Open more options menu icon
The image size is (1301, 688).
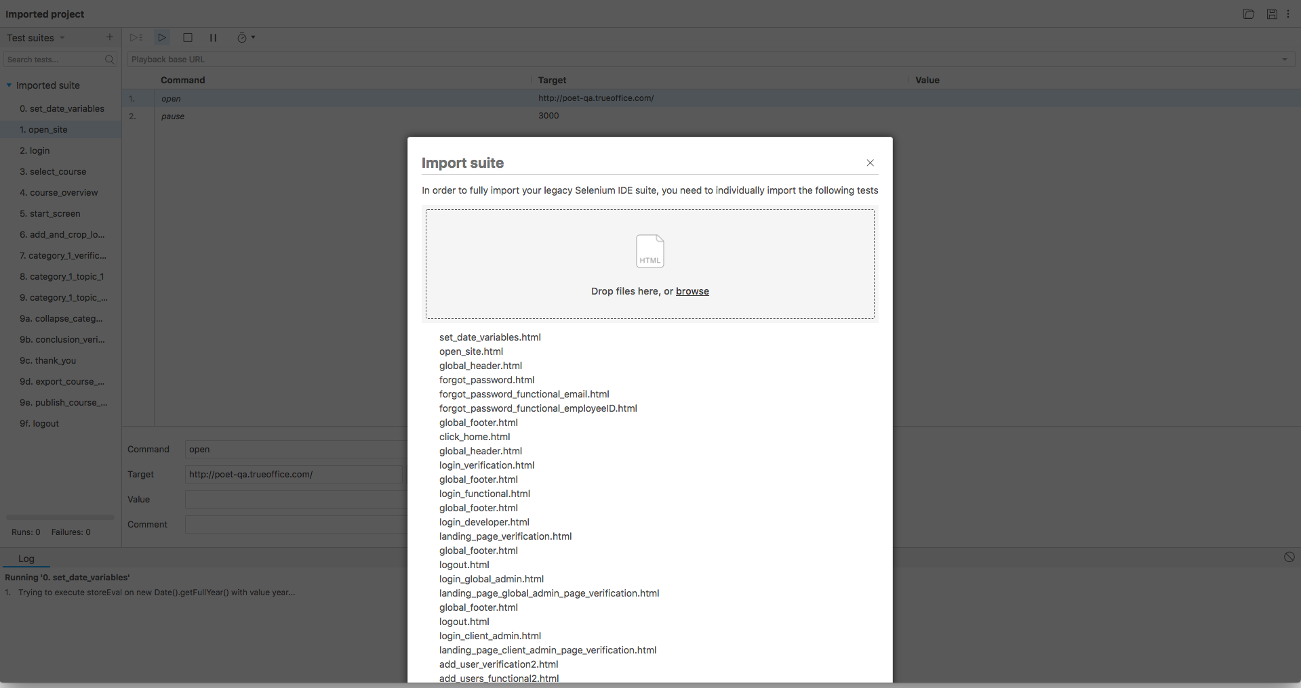tap(1288, 14)
